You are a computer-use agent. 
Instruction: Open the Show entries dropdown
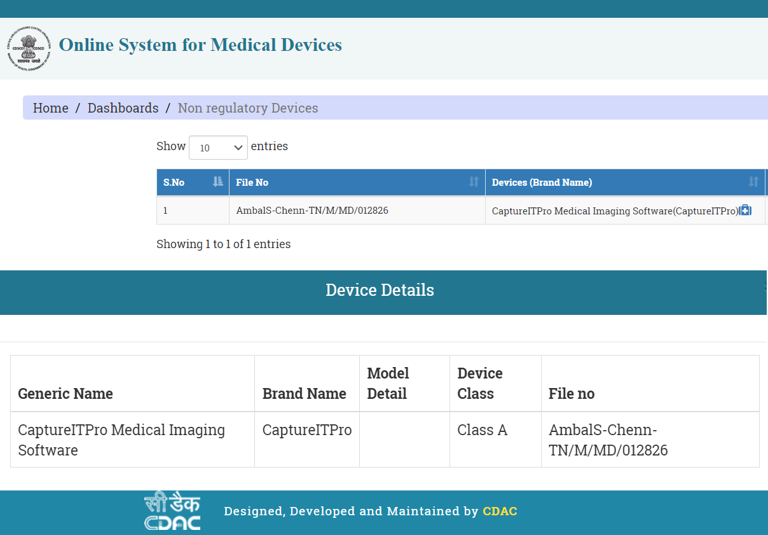point(218,148)
